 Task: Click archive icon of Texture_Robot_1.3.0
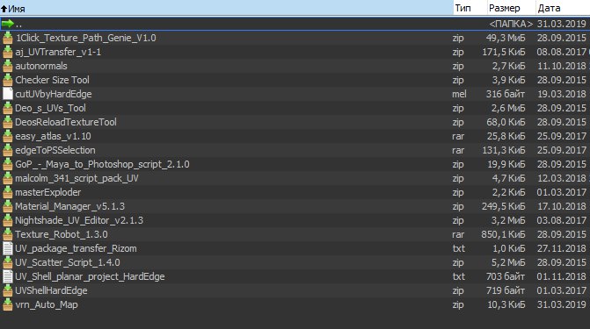click(8, 234)
